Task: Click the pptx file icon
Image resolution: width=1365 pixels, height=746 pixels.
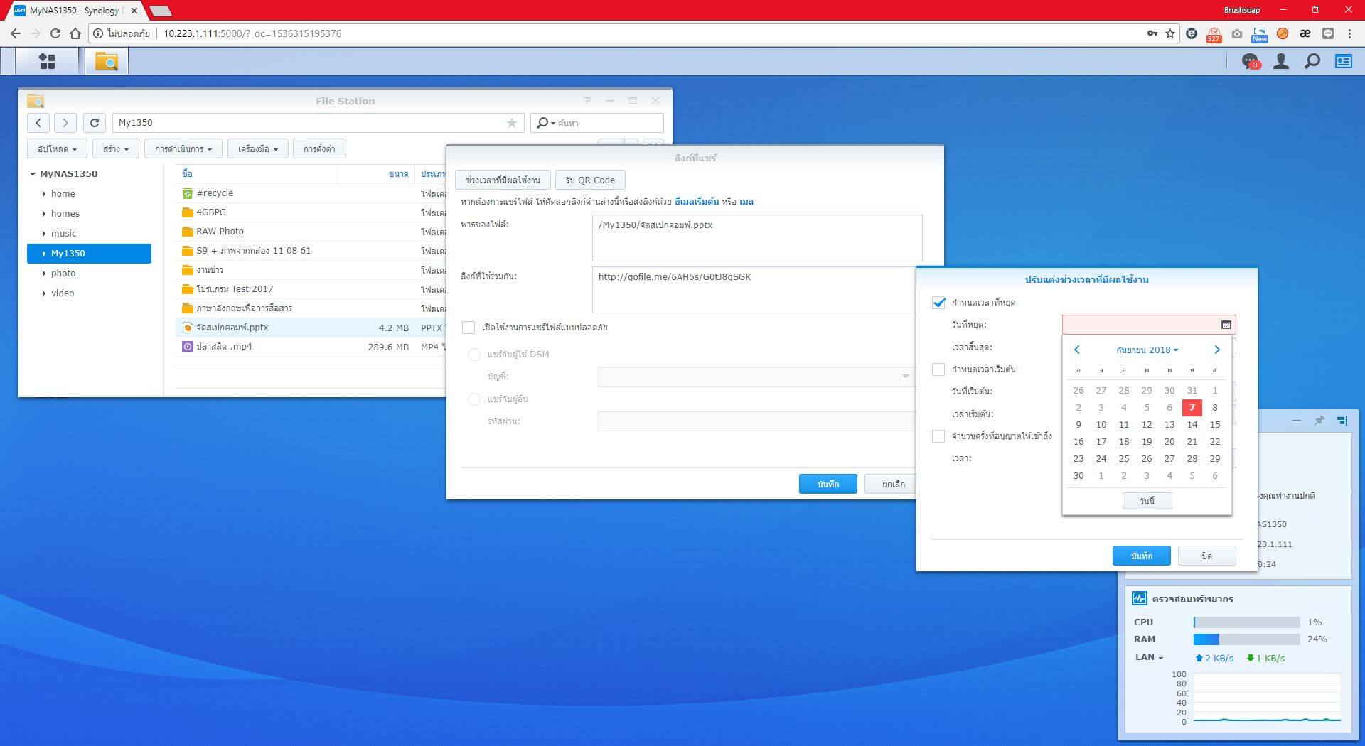Action: point(187,328)
